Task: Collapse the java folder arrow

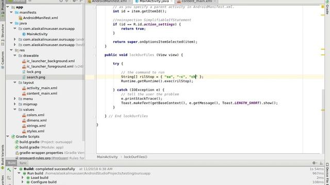Action: 11,23
